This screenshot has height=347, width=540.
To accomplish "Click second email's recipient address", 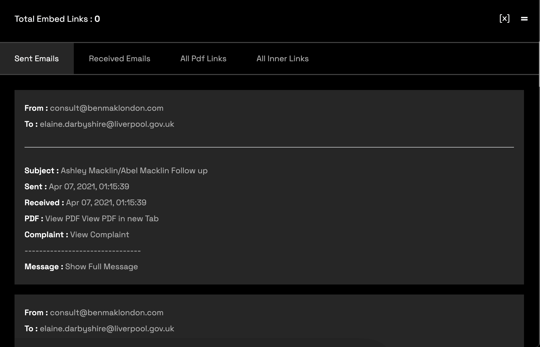I will coord(107,328).
